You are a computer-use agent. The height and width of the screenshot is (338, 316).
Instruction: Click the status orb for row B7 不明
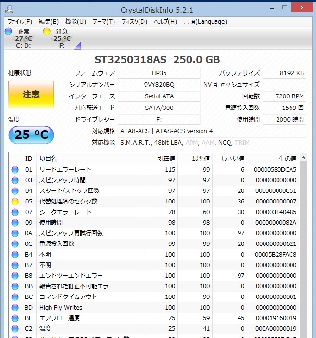pyautogui.click(x=15, y=265)
